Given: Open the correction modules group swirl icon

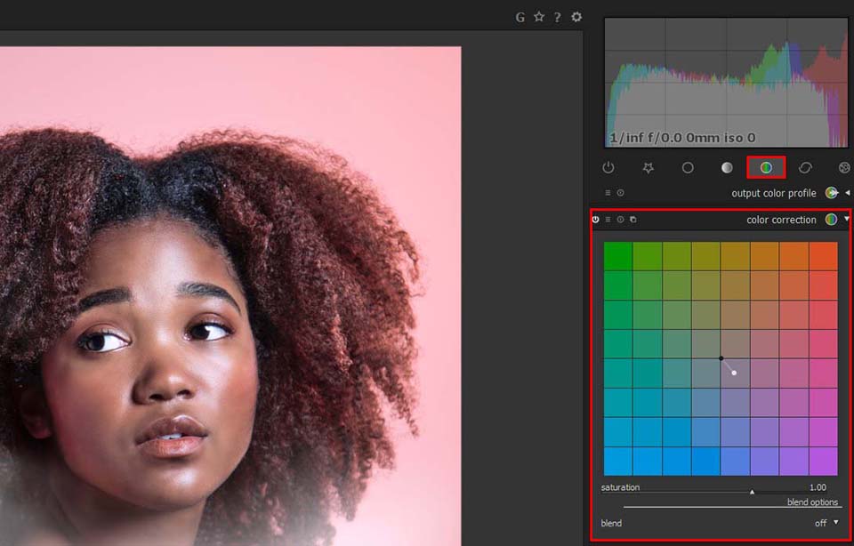Looking at the screenshot, I should tap(805, 167).
